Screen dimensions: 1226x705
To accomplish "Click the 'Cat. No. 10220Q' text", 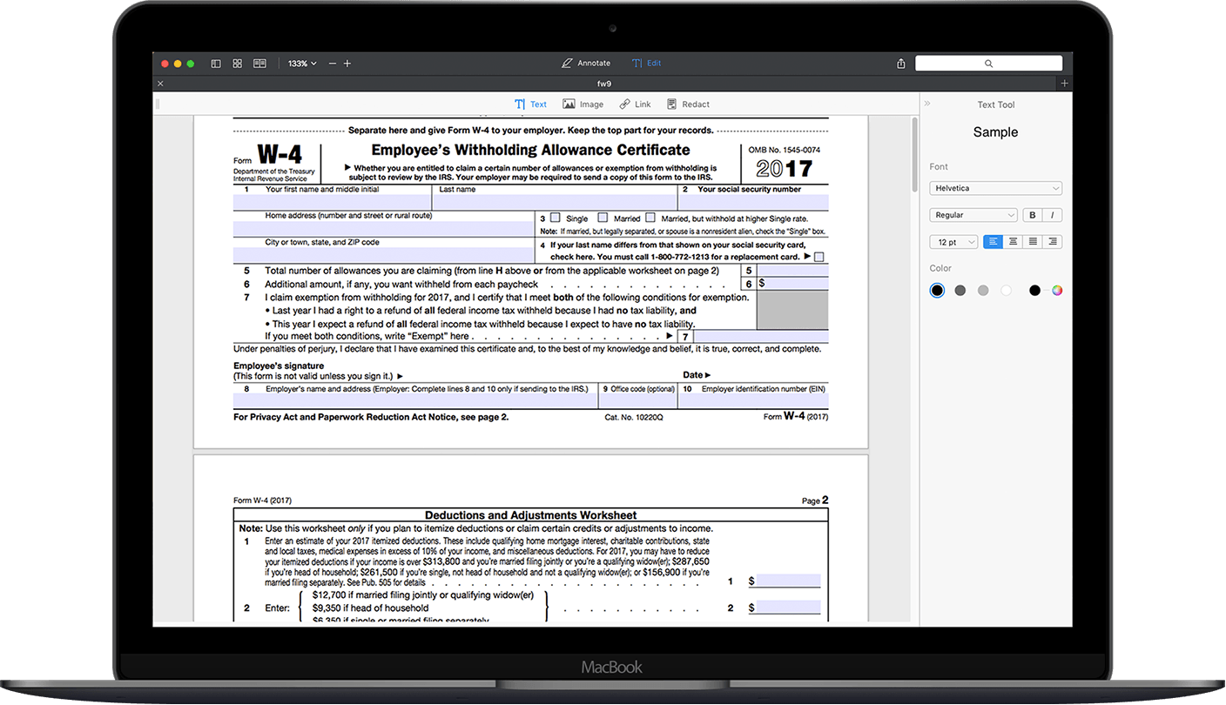I will coord(634,418).
